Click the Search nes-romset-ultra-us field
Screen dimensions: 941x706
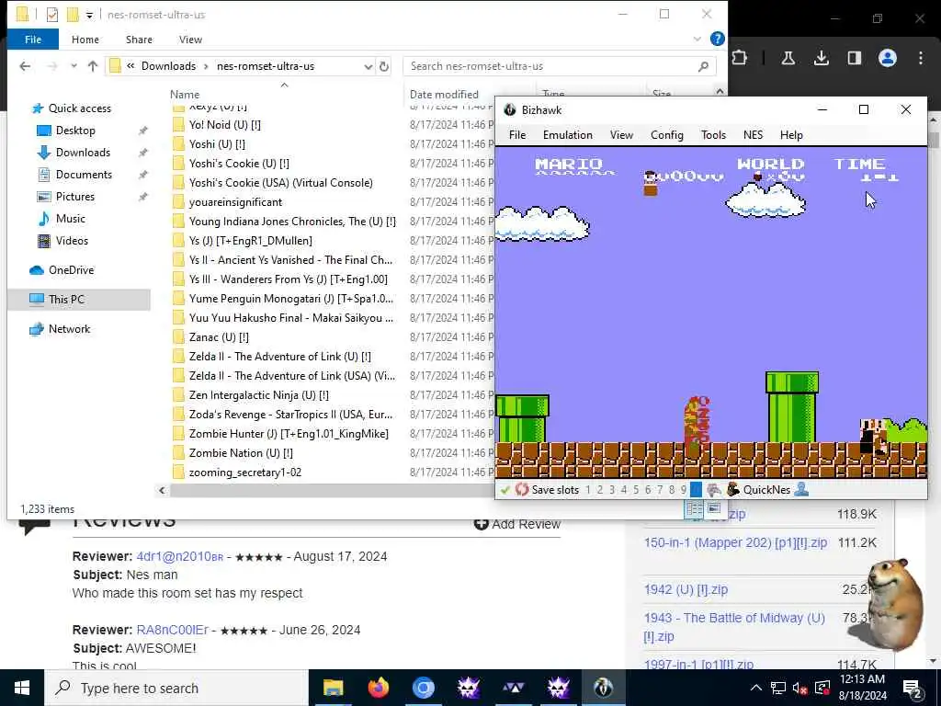(x=560, y=66)
